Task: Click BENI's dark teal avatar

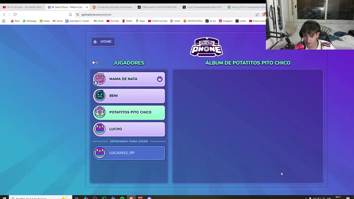Action: coord(100,96)
